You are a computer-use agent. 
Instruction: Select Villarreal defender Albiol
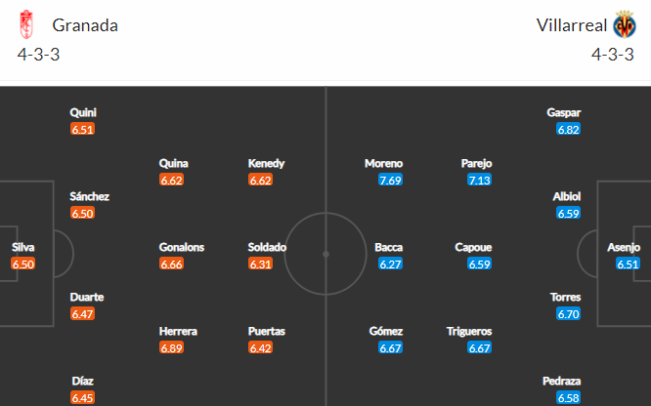(567, 197)
